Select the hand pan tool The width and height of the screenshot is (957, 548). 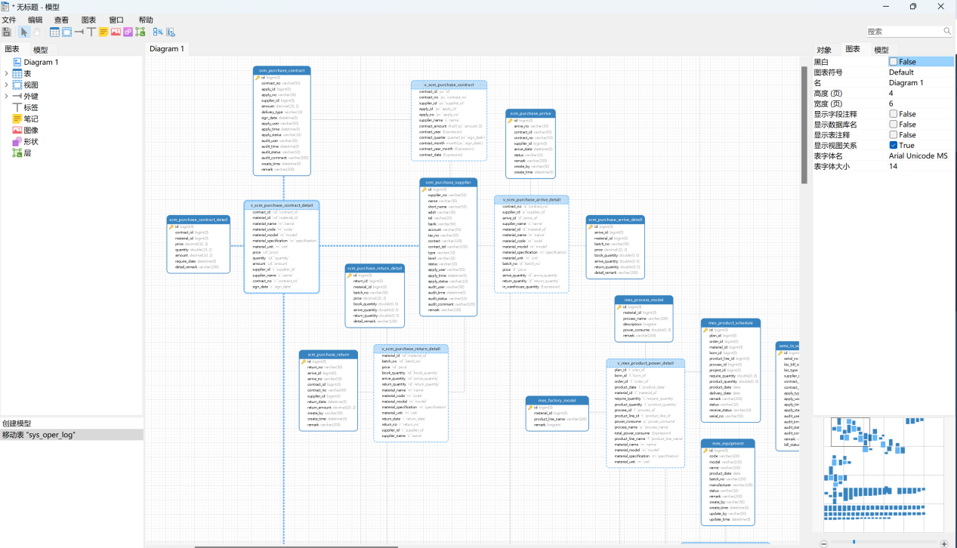coord(36,32)
